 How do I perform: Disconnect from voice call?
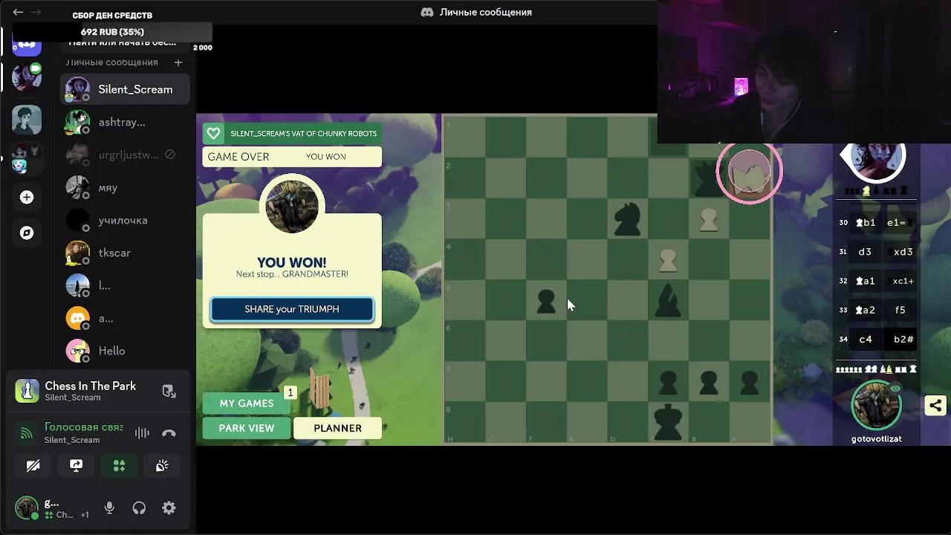[x=169, y=433]
